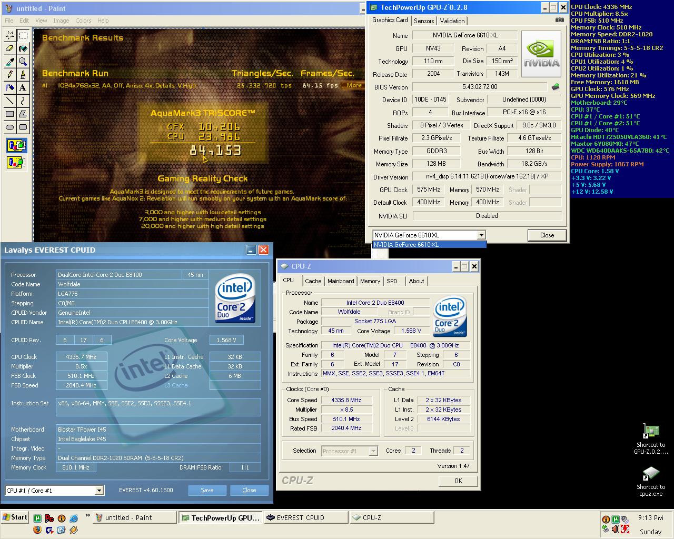Image resolution: width=674 pixels, height=539 pixels.
Task: Select the Pick Color eyedropper tool
Action: click(10, 62)
